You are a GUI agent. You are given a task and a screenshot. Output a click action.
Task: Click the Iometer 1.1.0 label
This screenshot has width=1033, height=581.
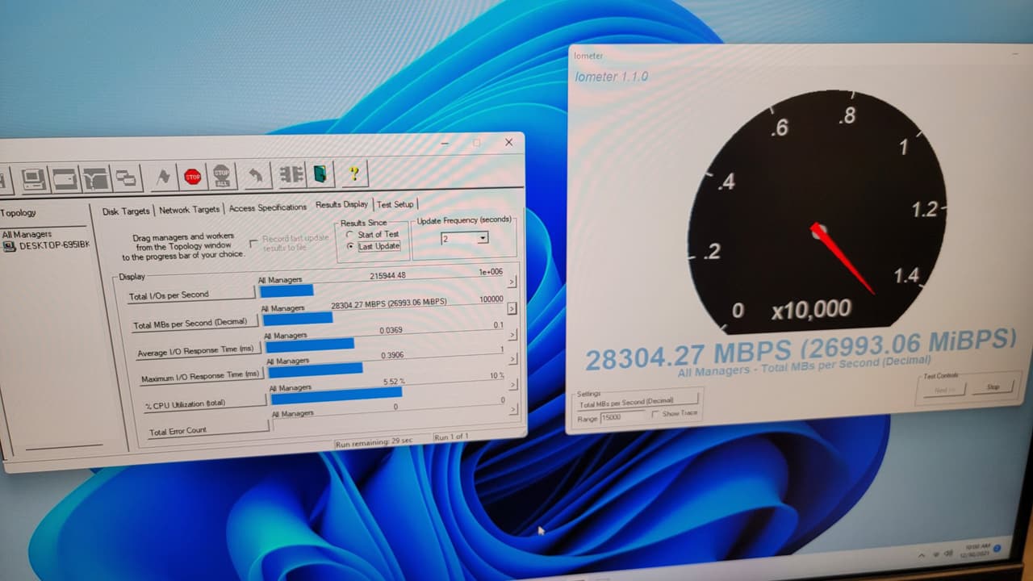pos(611,77)
